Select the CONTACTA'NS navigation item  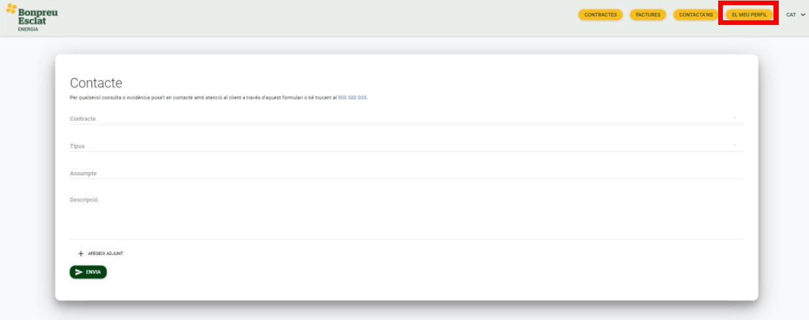coord(696,15)
